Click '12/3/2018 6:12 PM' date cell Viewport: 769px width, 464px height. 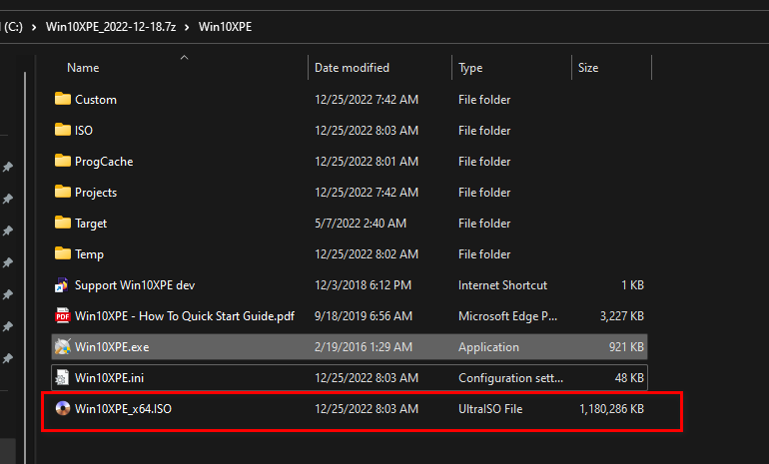tap(363, 285)
